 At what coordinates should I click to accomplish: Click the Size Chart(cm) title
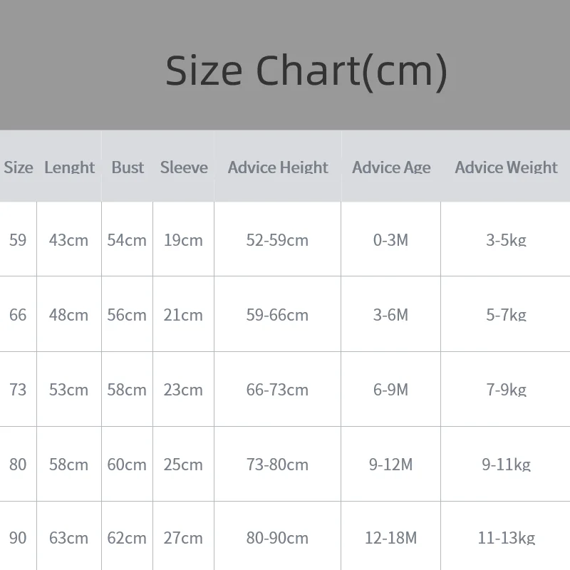(x=306, y=71)
